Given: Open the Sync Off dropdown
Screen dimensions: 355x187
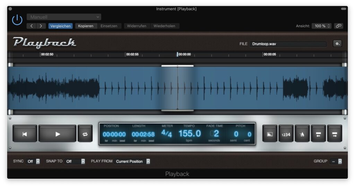Looking at the screenshot, I should point(33,161).
